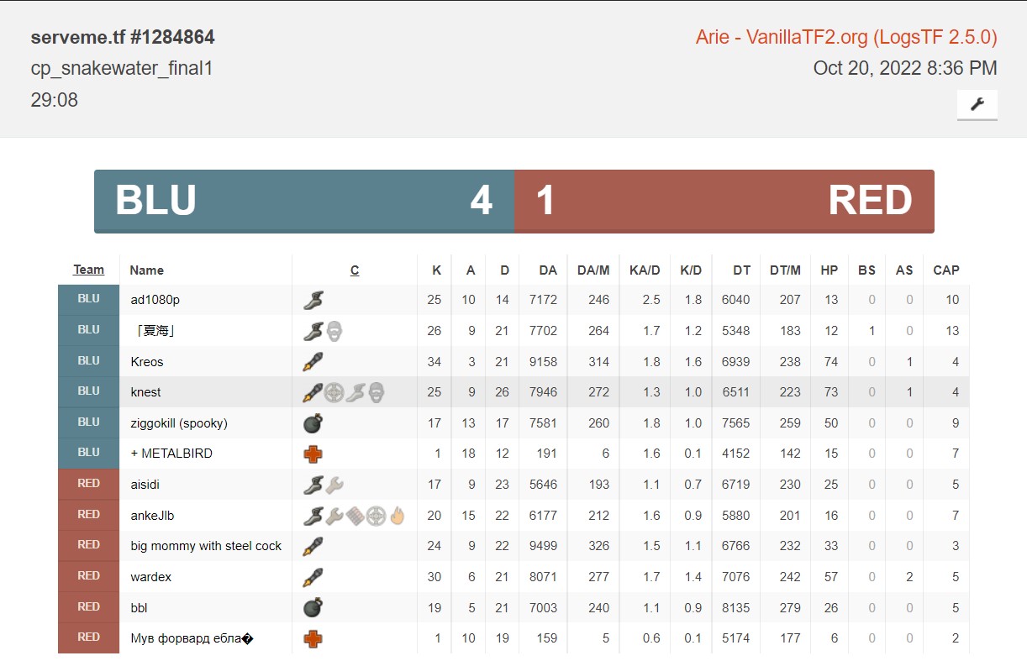The width and height of the screenshot is (1027, 661).
Task: Click Kreos's Soldier rocket icon
Action: pos(313,362)
